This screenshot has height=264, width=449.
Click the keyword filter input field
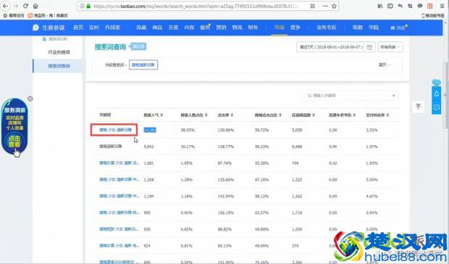[x=352, y=96]
